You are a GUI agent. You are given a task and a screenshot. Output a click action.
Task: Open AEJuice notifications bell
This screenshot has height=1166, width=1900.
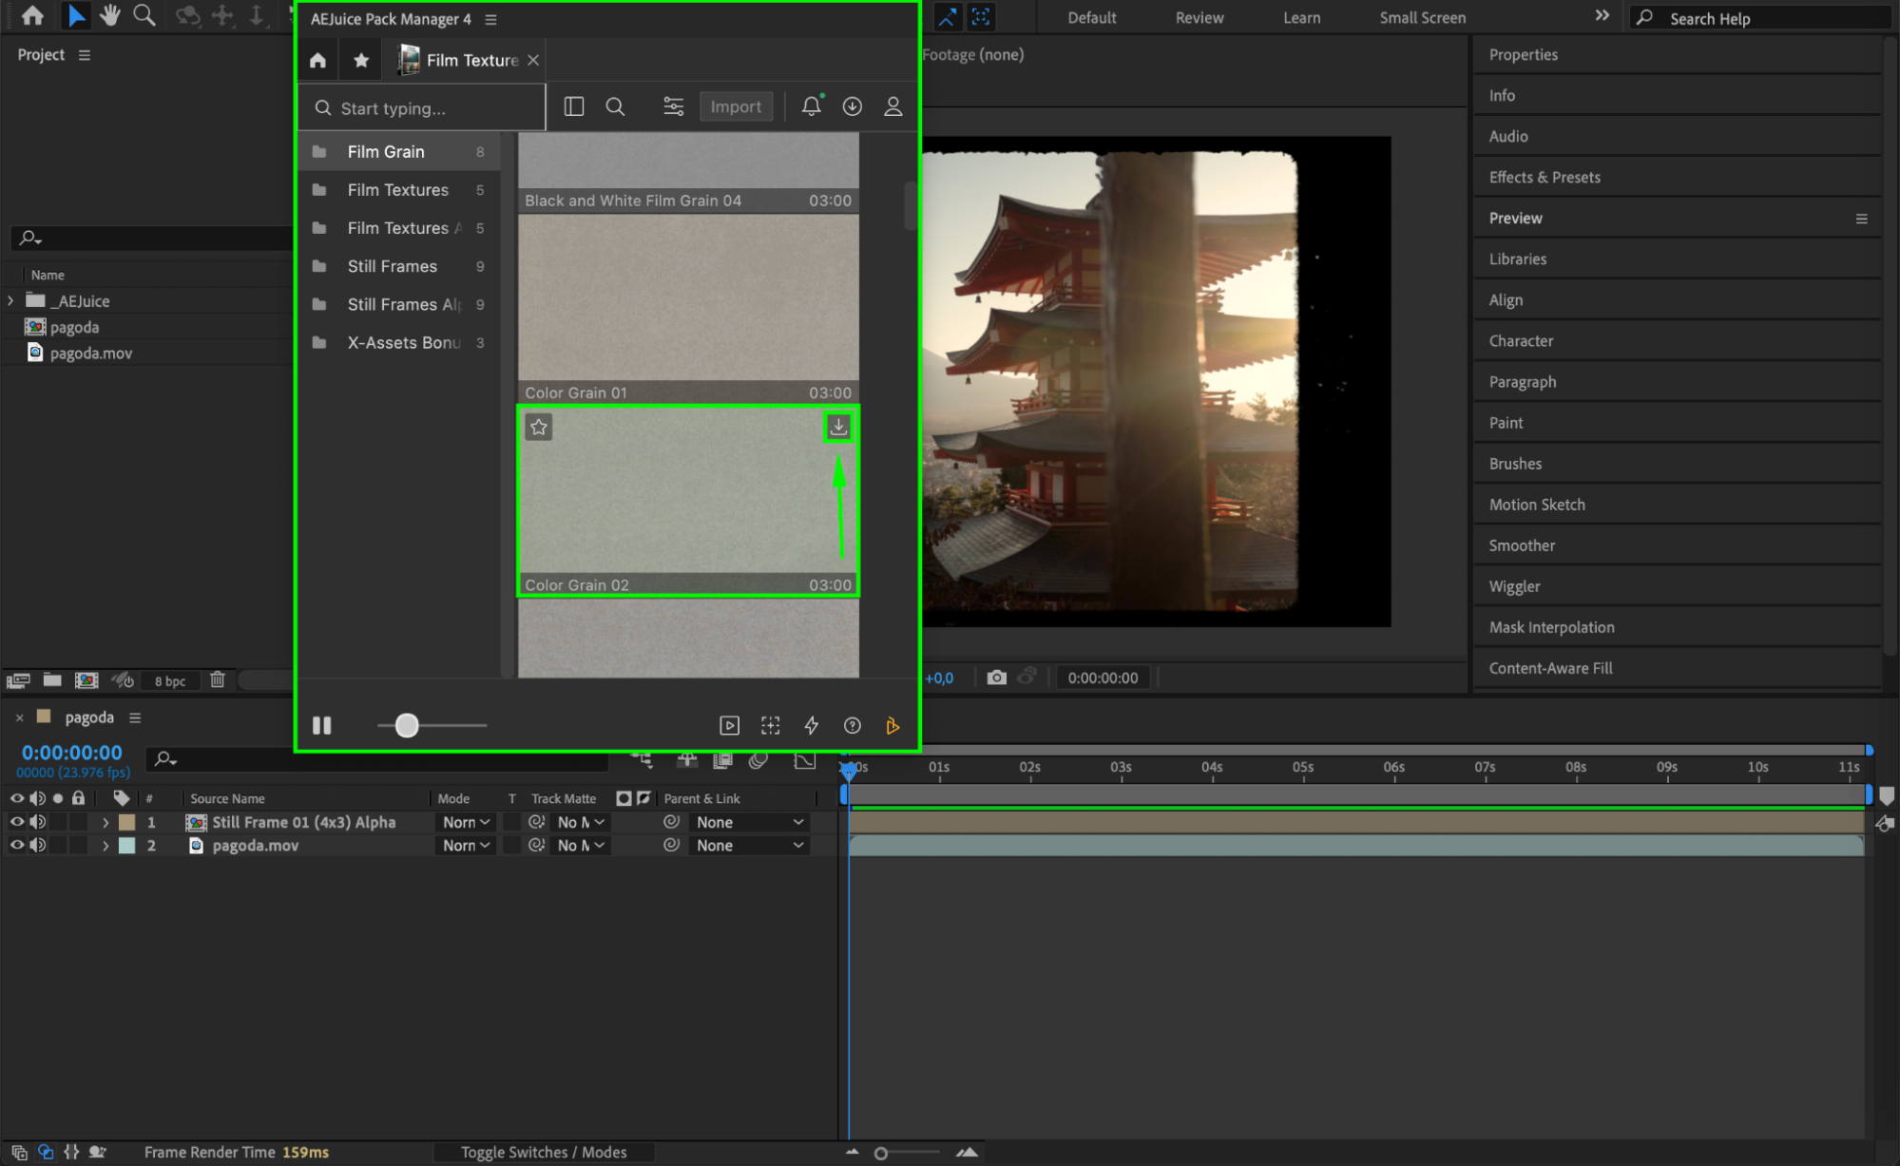point(811,106)
